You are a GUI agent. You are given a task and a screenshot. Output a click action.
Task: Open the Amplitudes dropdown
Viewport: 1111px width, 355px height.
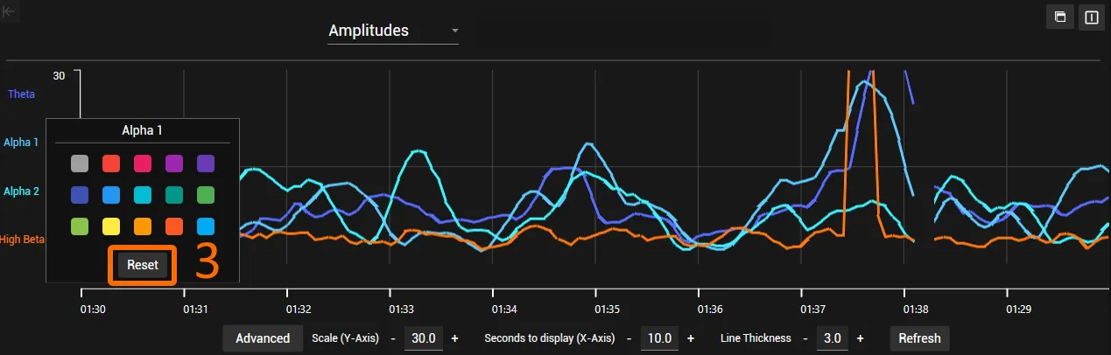pyautogui.click(x=393, y=31)
